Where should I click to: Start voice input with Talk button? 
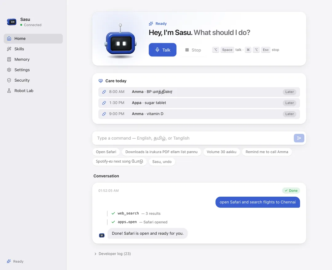tap(163, 50)
